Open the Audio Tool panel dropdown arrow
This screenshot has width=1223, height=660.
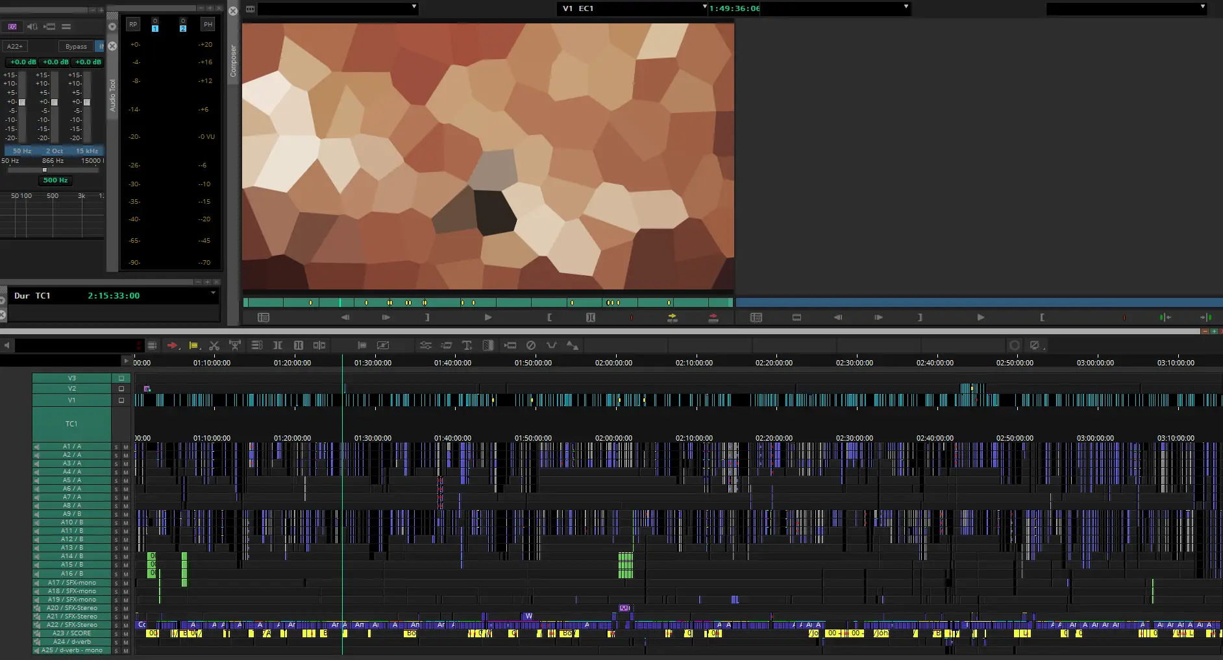[112, 27]
